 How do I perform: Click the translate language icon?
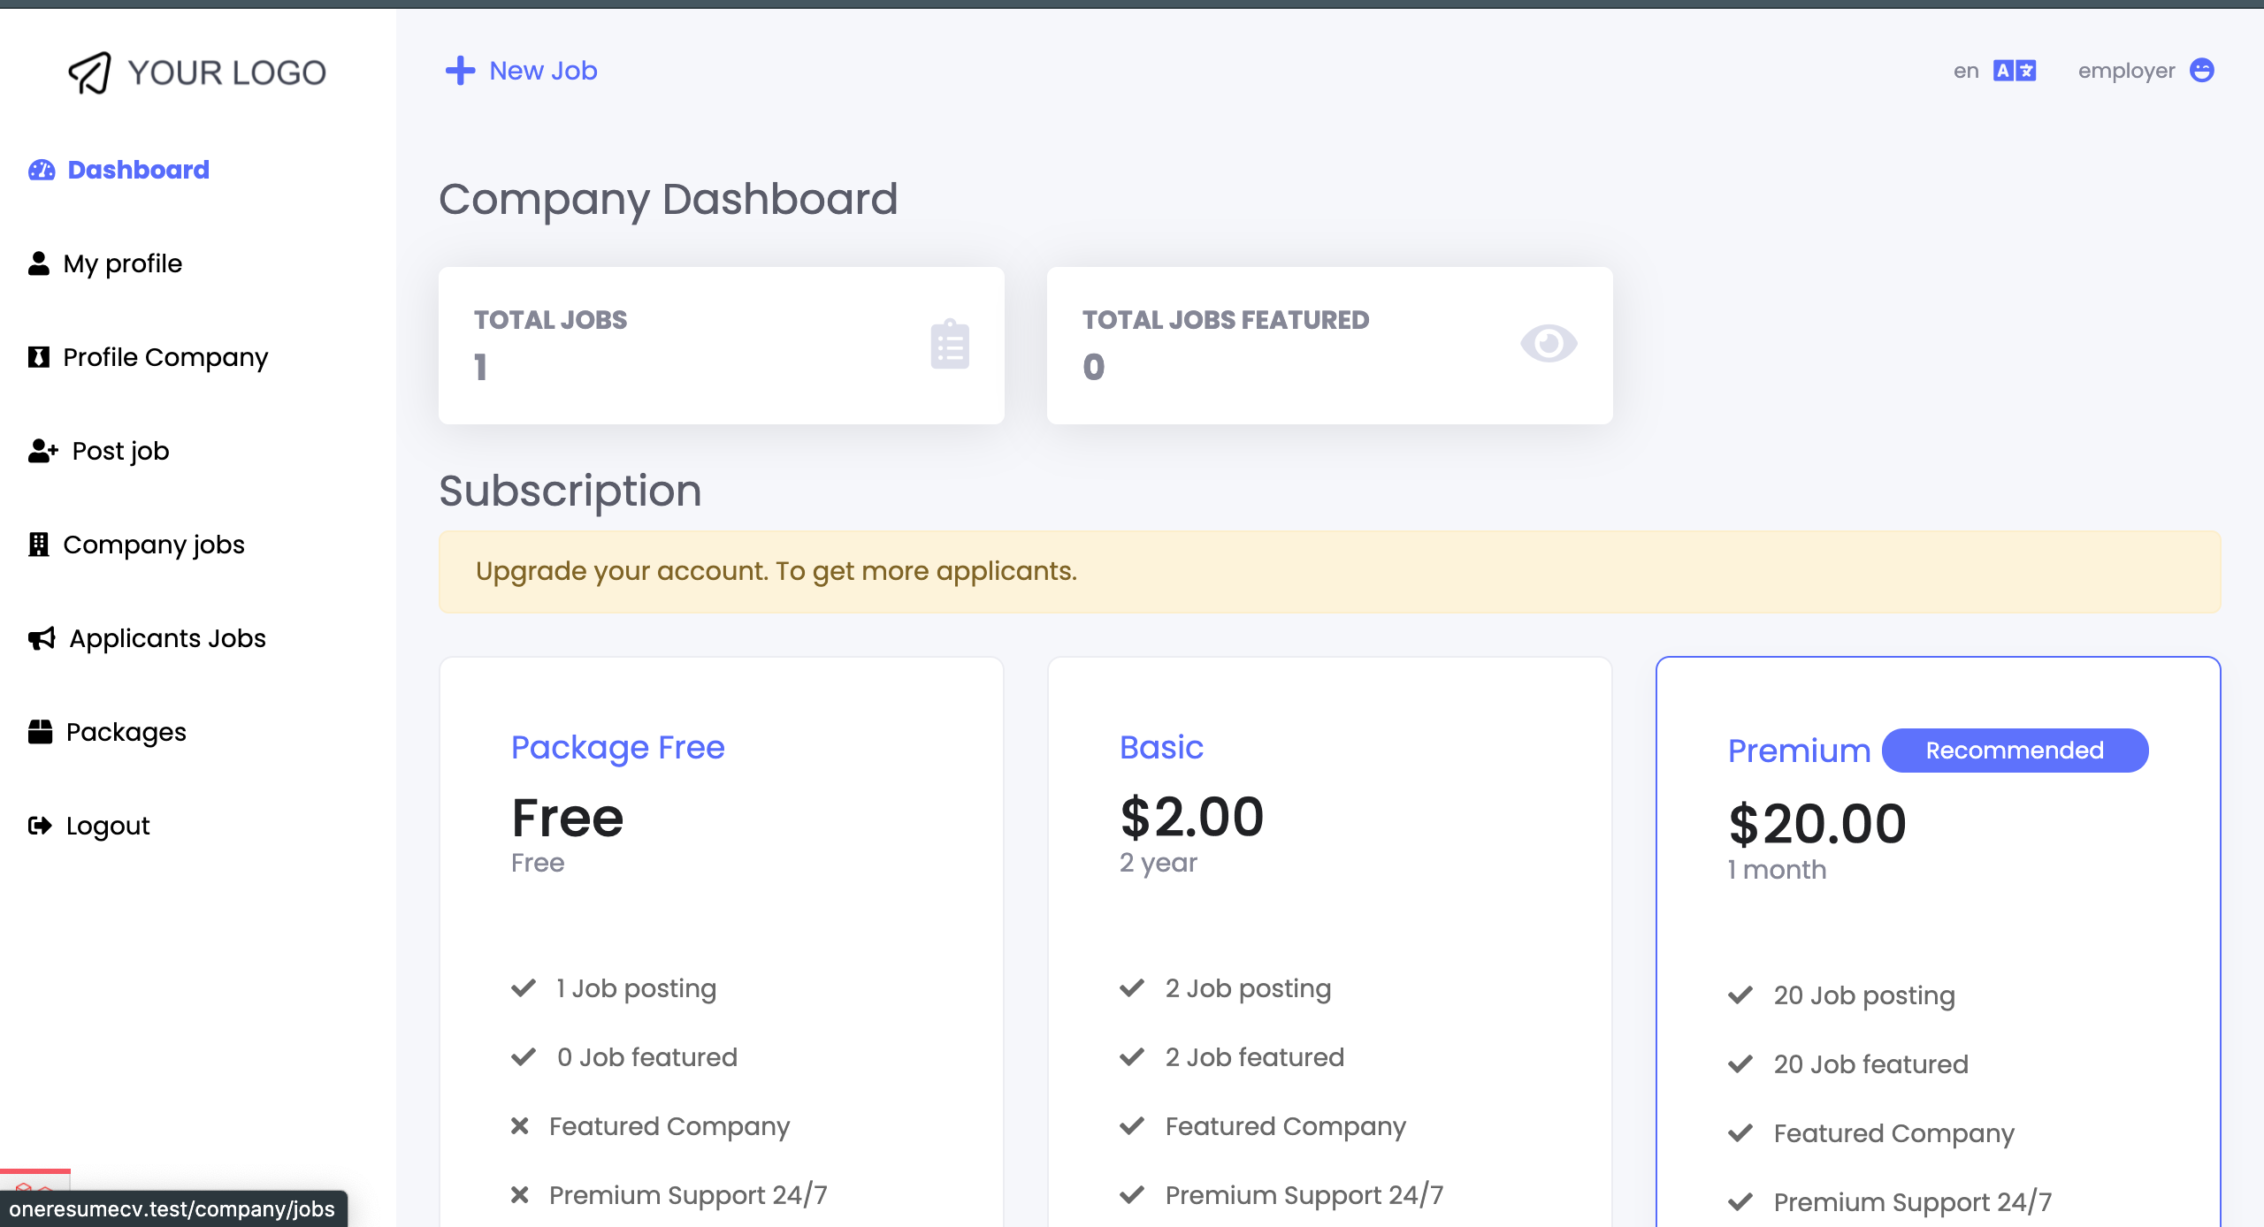2014,71
